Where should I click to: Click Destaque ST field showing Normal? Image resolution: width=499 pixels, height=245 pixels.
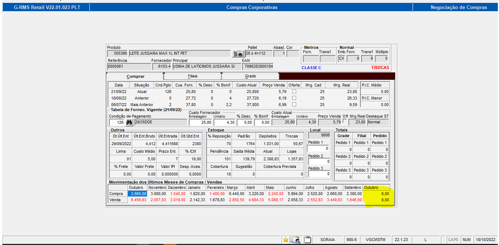(x=378, y=122)
